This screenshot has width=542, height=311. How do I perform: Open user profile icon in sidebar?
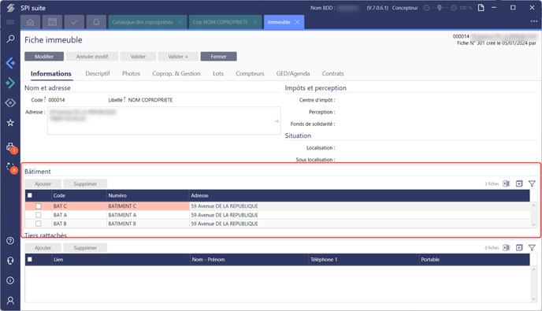pos(10,300)
